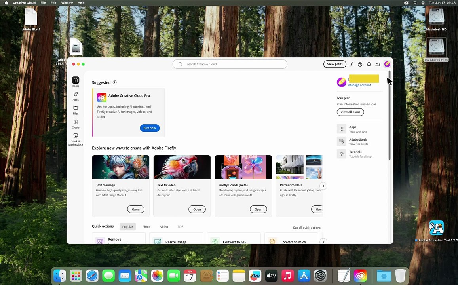Open Control Center in menu bar
This screenshot has height=285, width=458.
point(423,3)
